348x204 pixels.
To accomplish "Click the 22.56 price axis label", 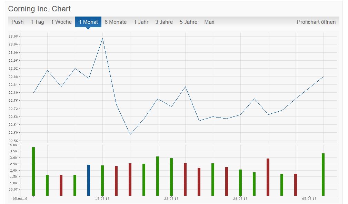I will [13, 141].
